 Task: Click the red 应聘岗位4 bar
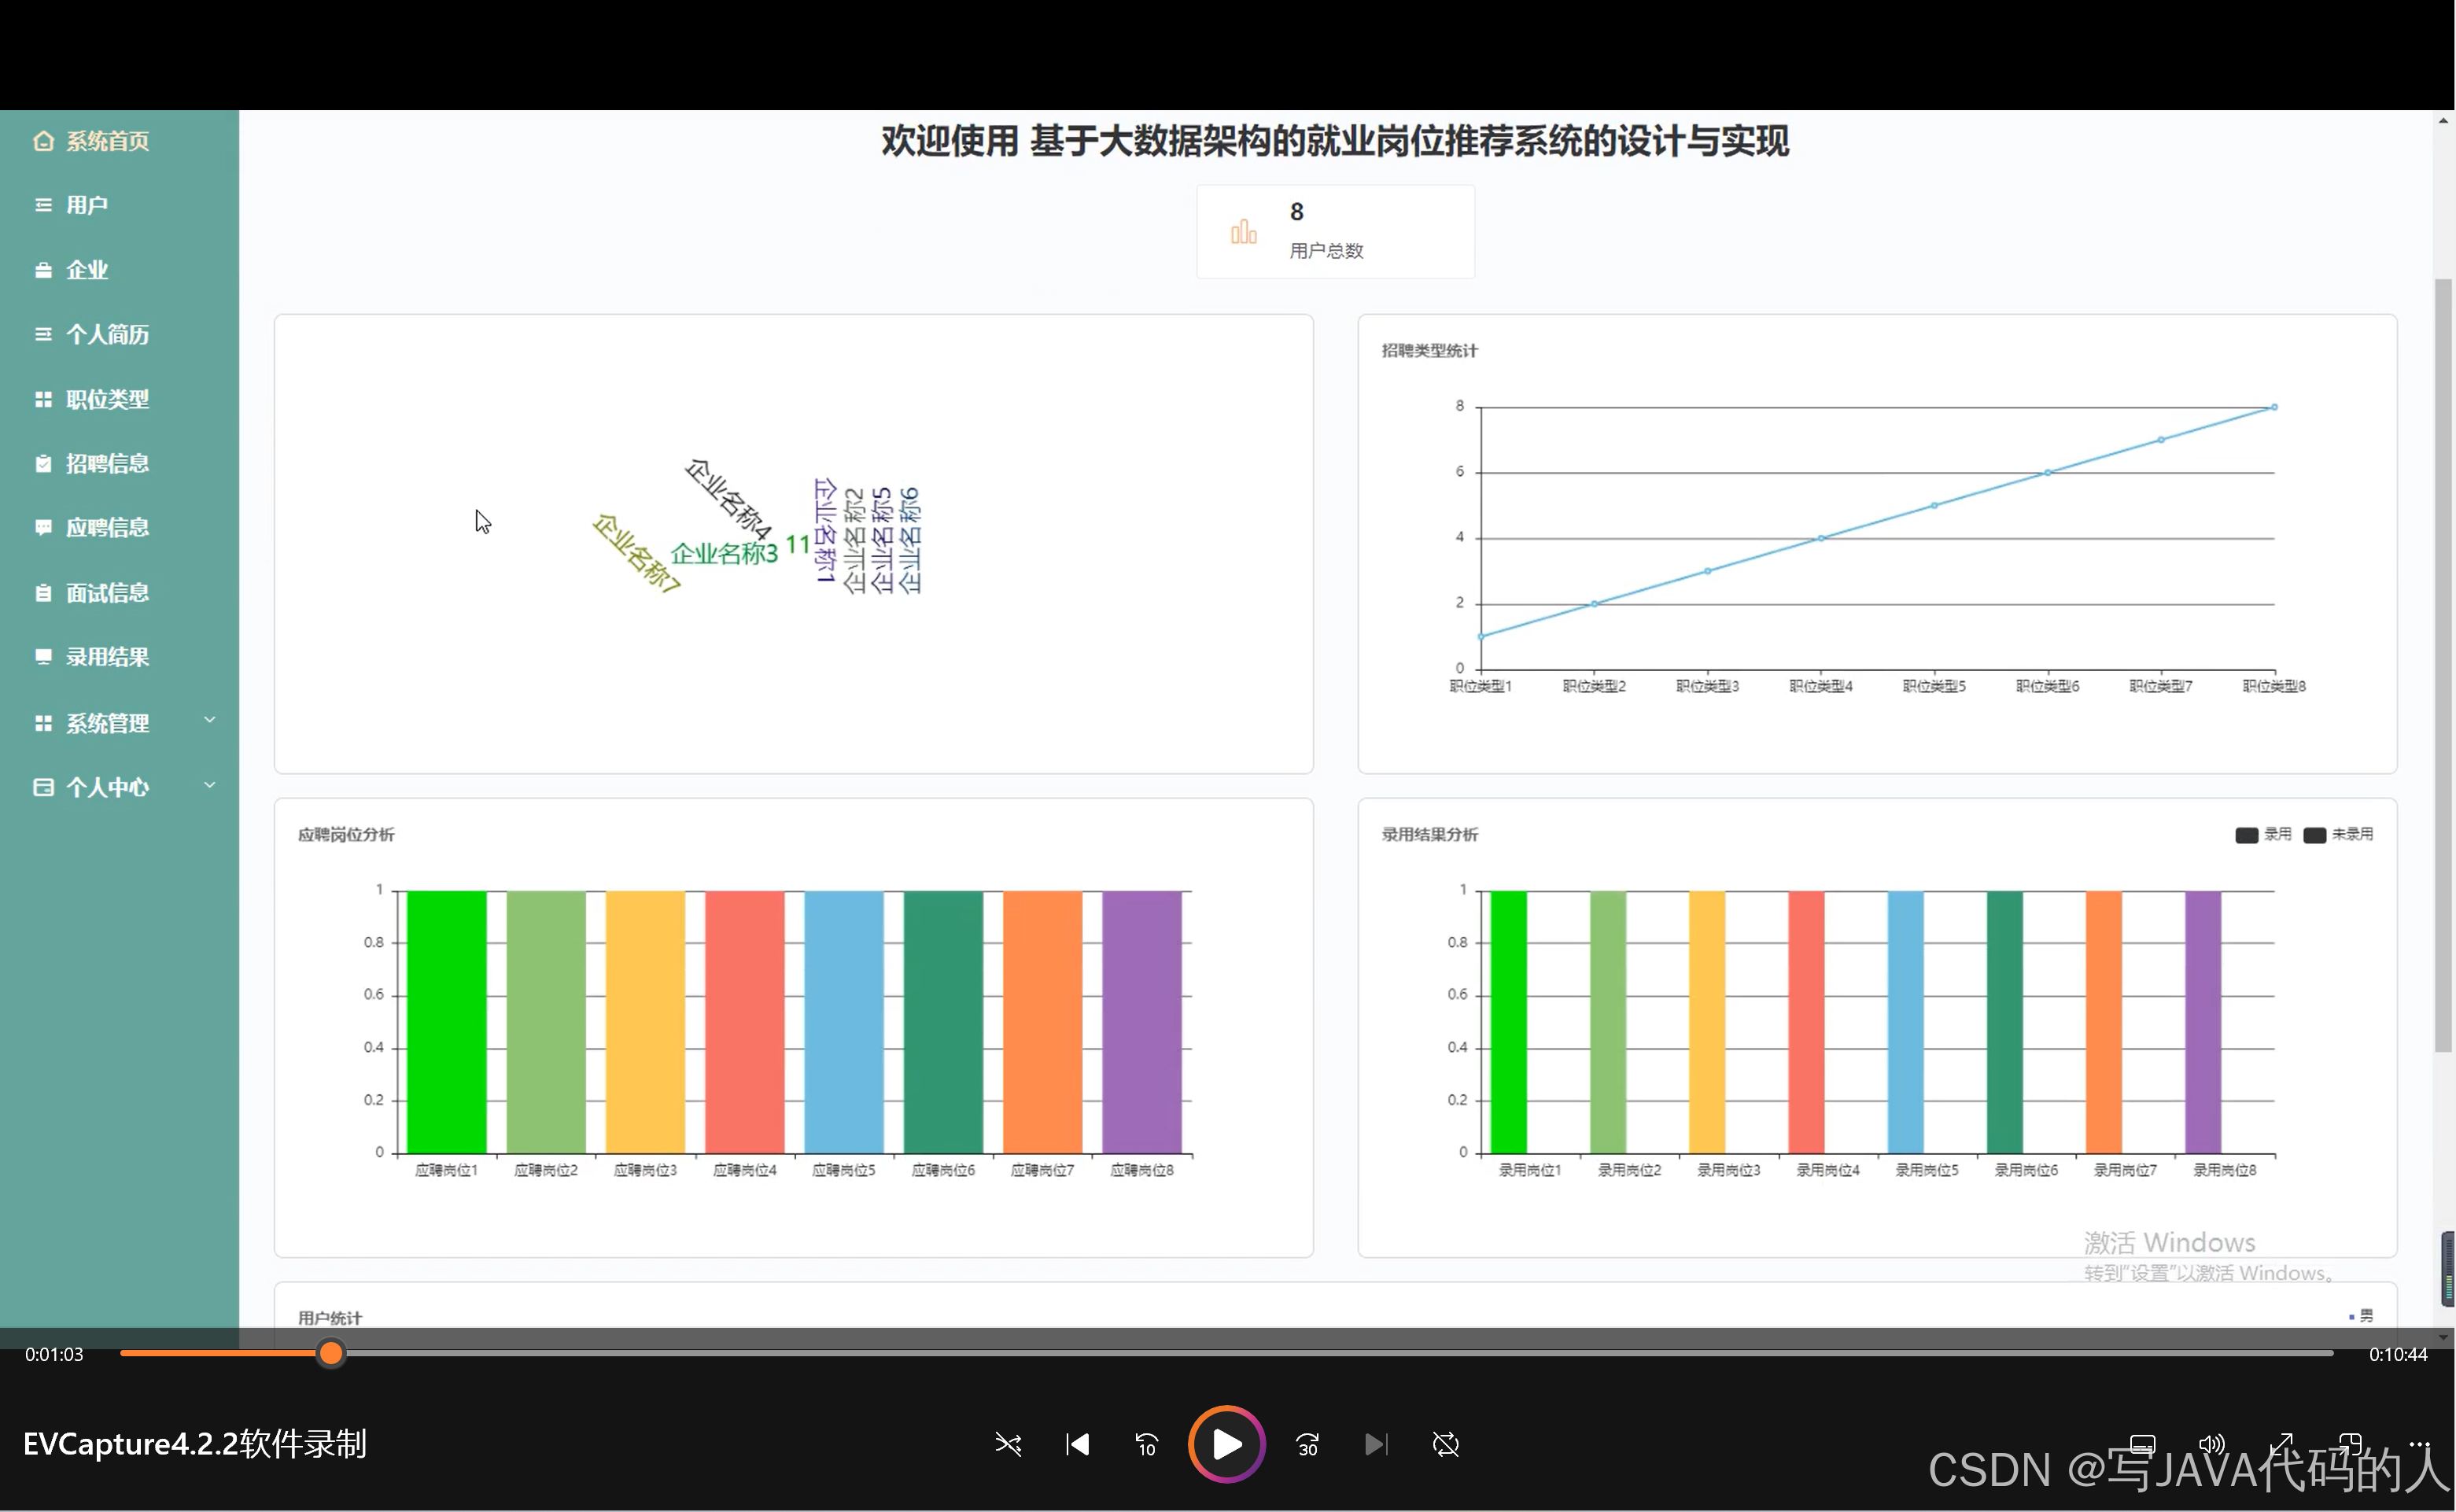744,1021
